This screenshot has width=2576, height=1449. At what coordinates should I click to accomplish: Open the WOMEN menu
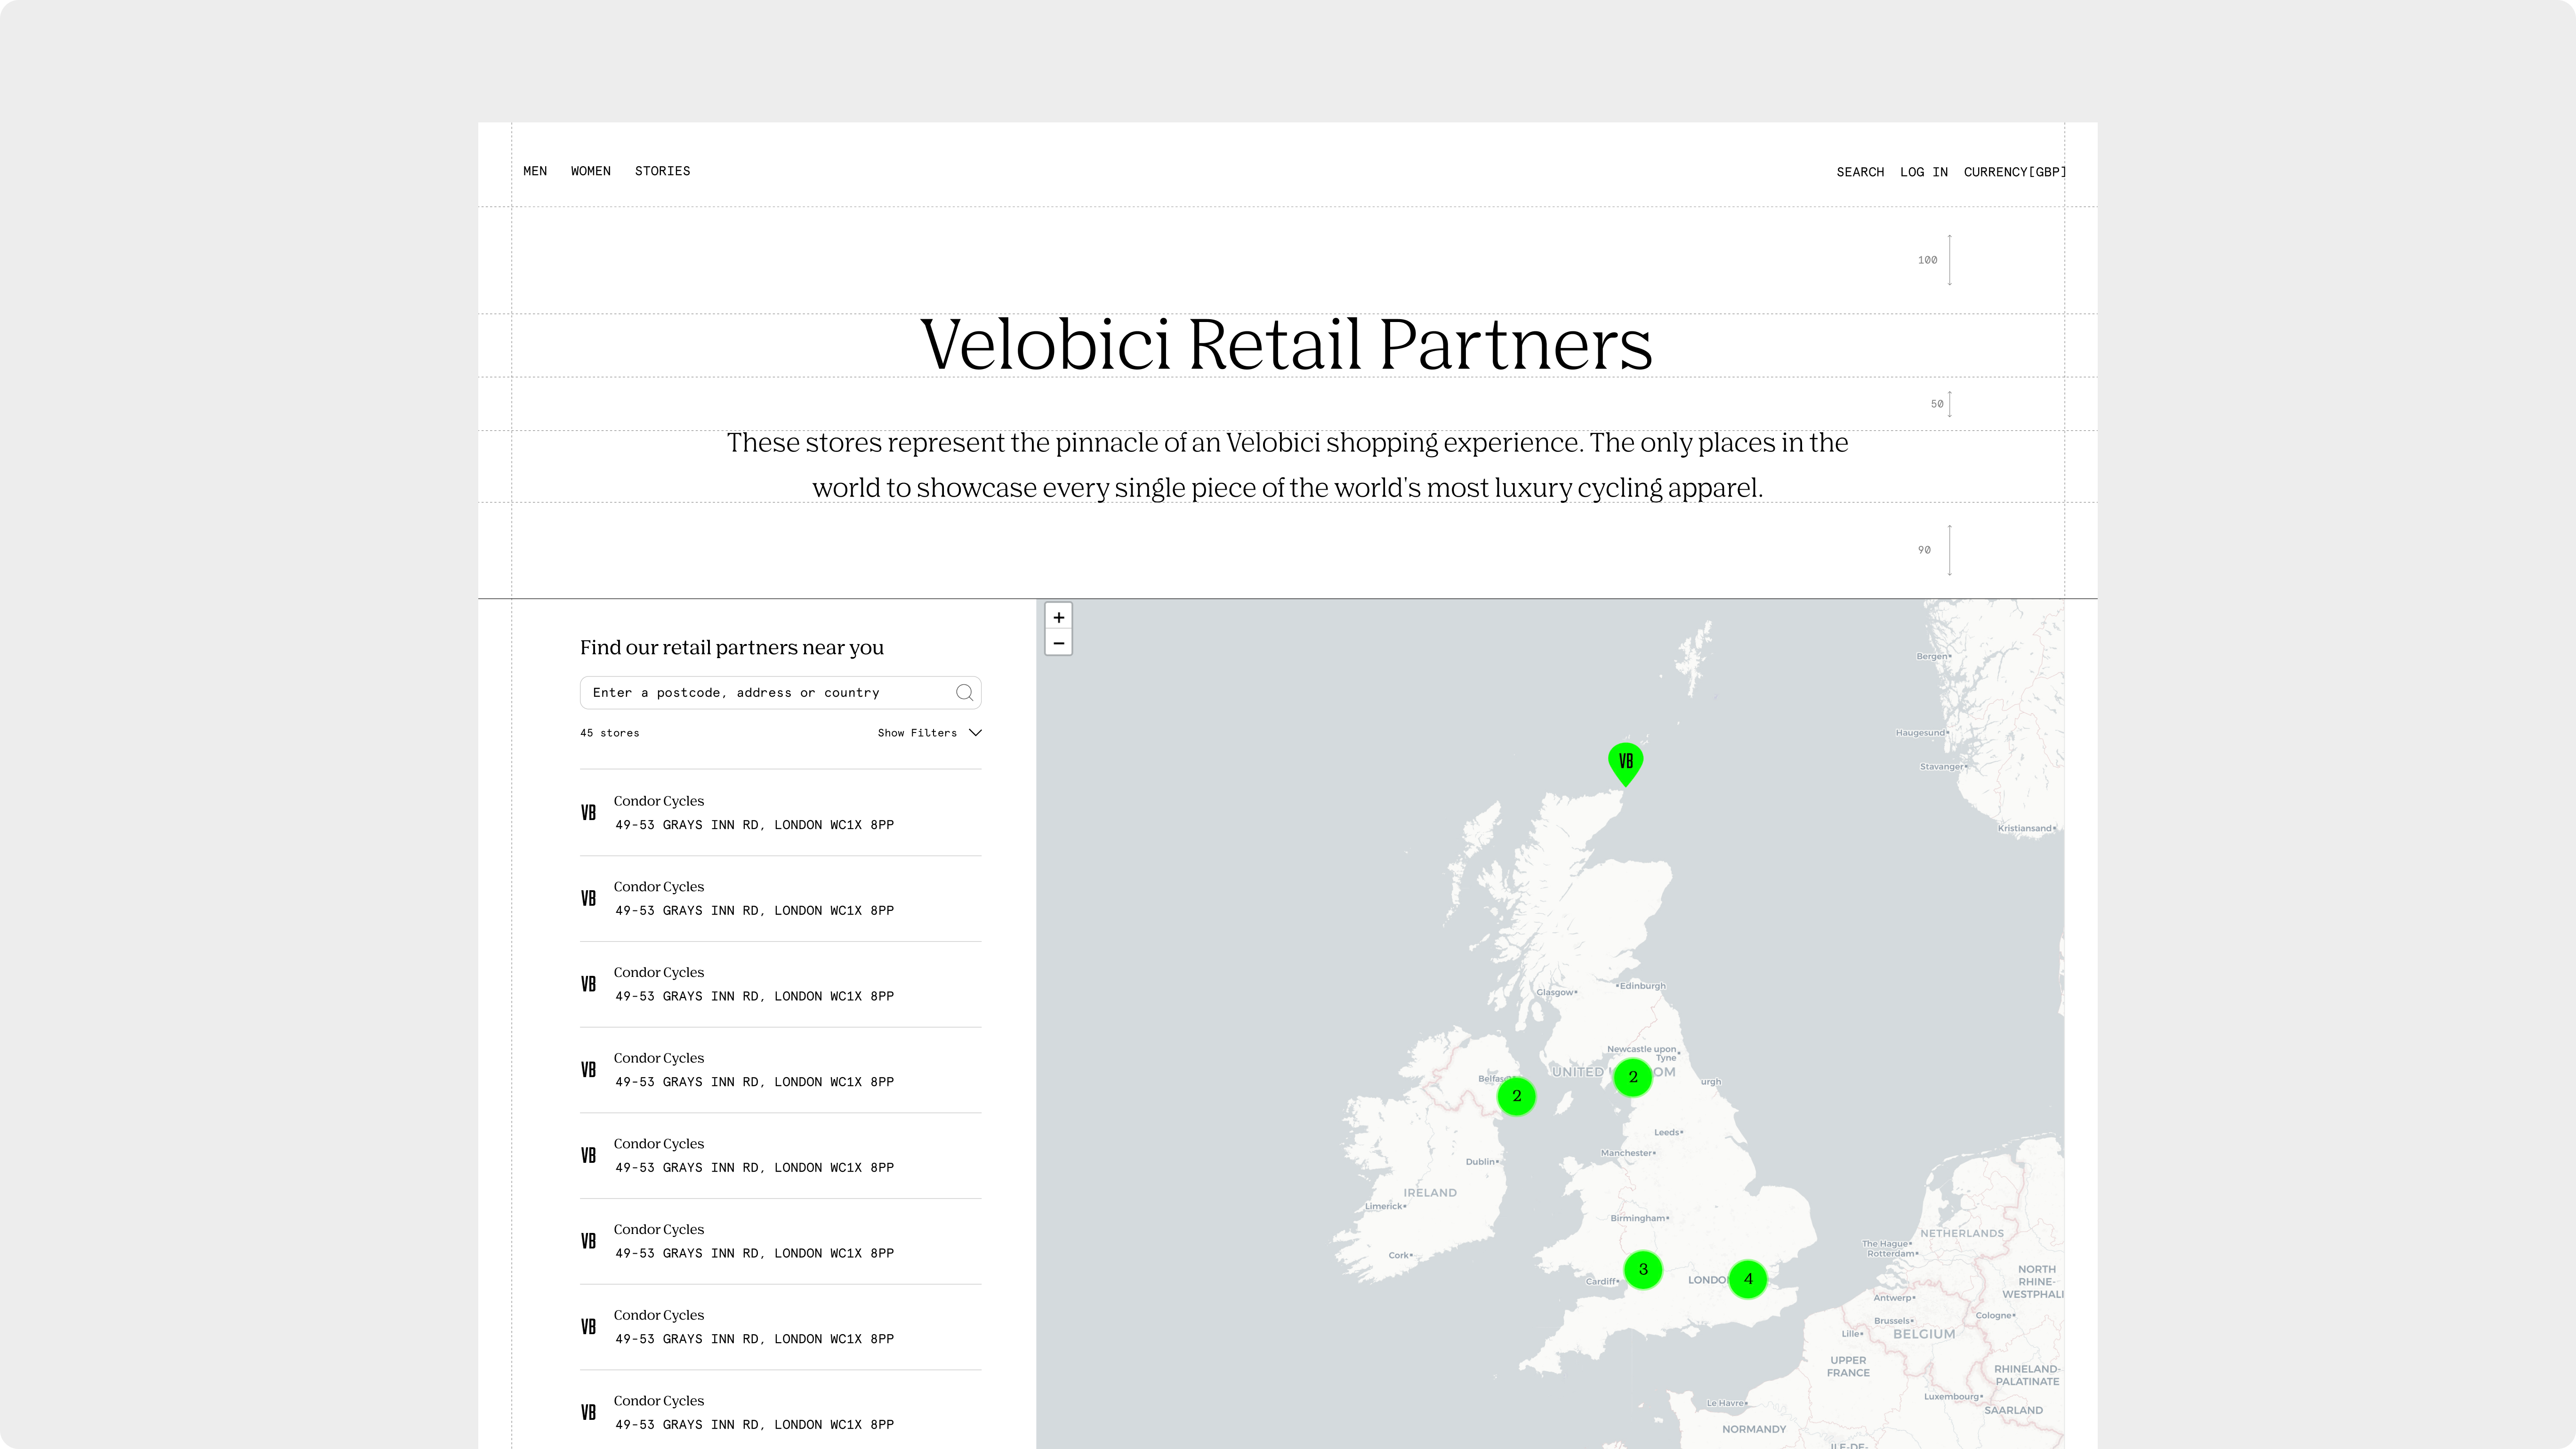click(590, 171)
